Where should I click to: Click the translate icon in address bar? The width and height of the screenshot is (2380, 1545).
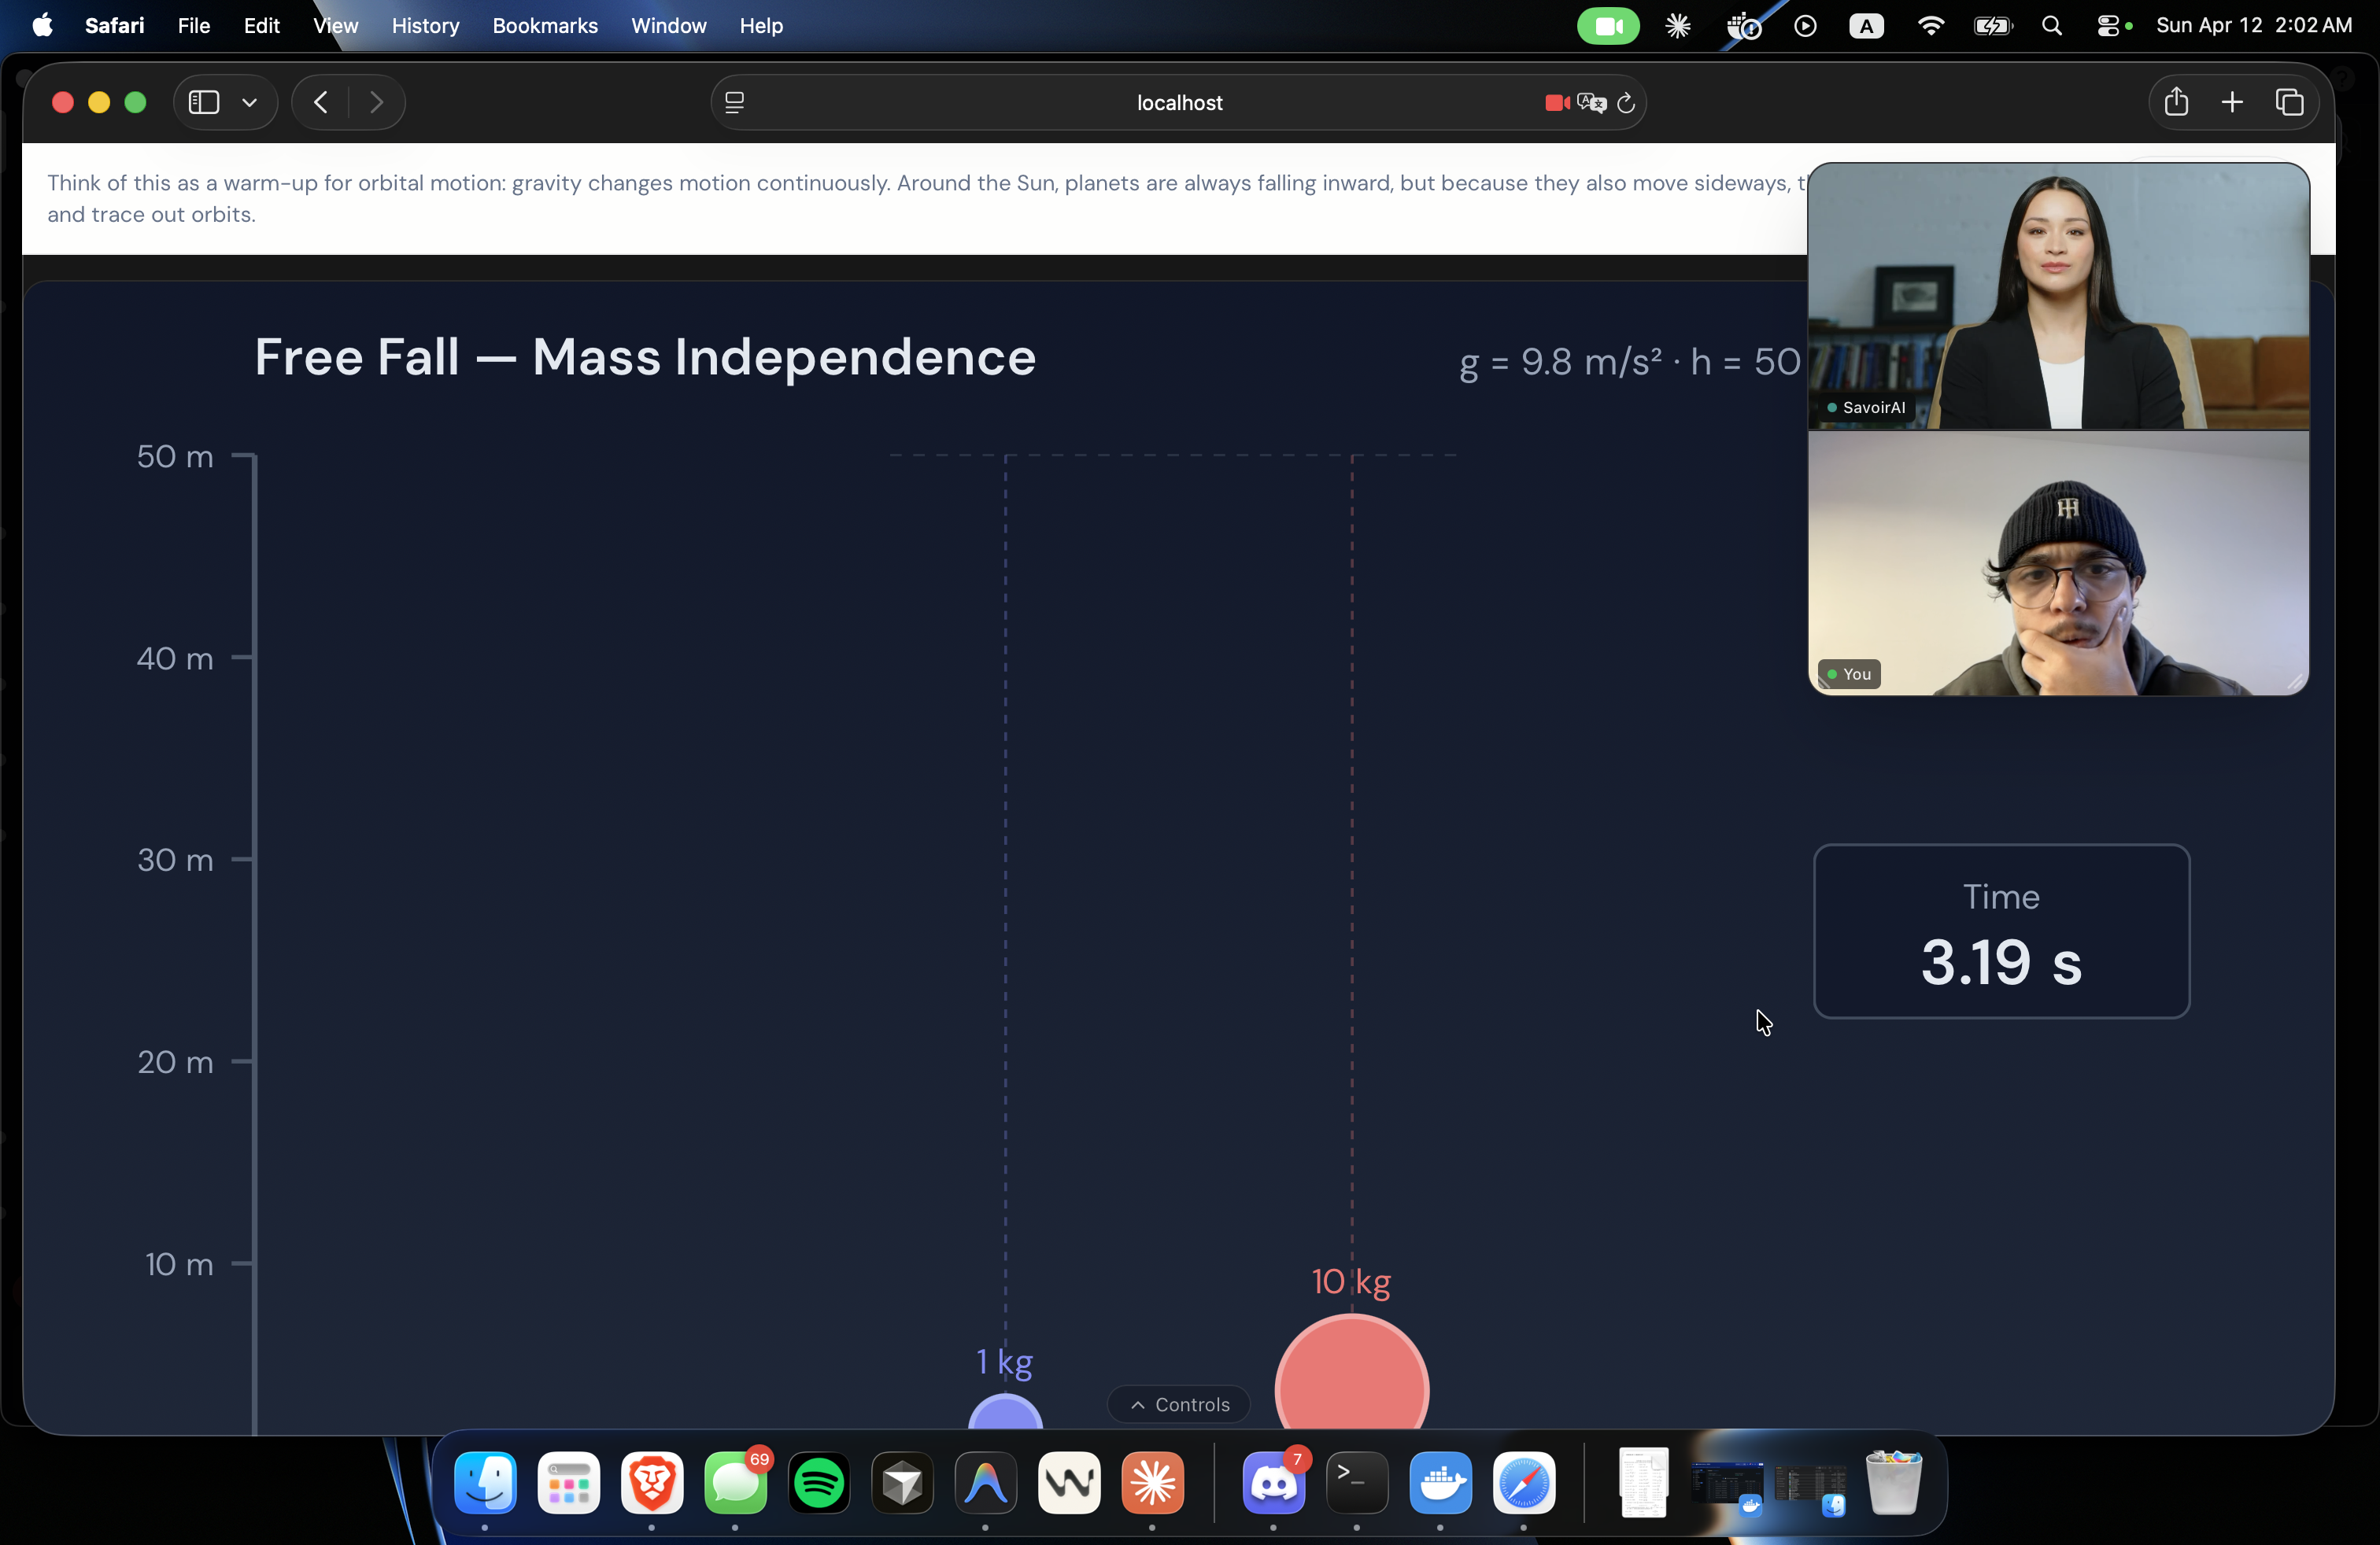1591,103
